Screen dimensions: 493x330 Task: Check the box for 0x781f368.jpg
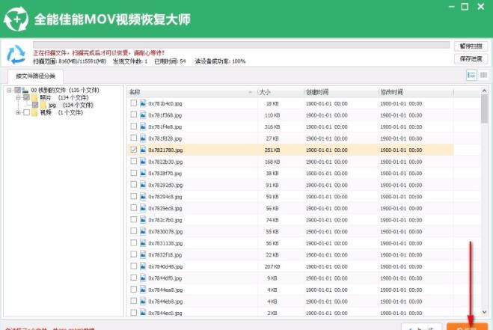click(x=133, y=115)
